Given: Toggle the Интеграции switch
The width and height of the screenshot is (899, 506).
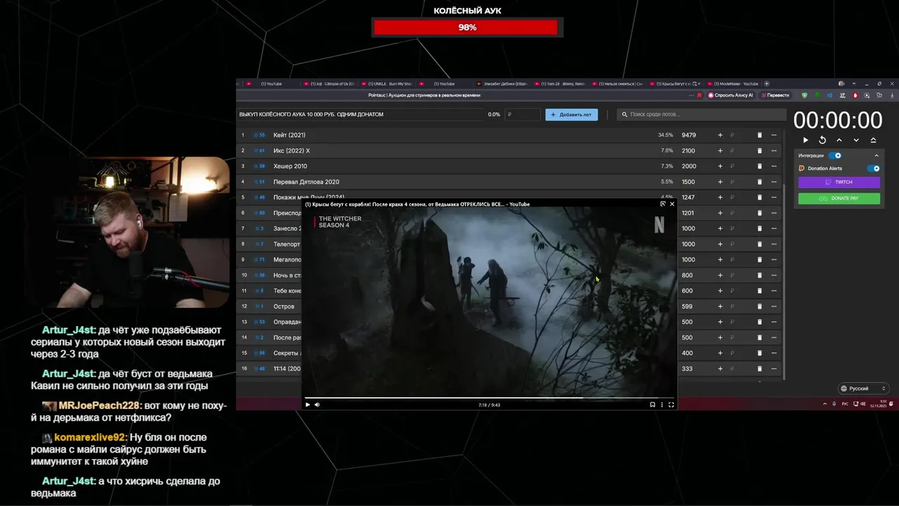Looking at the screenshot, I should pyautogui.click(x=835, y=155).
